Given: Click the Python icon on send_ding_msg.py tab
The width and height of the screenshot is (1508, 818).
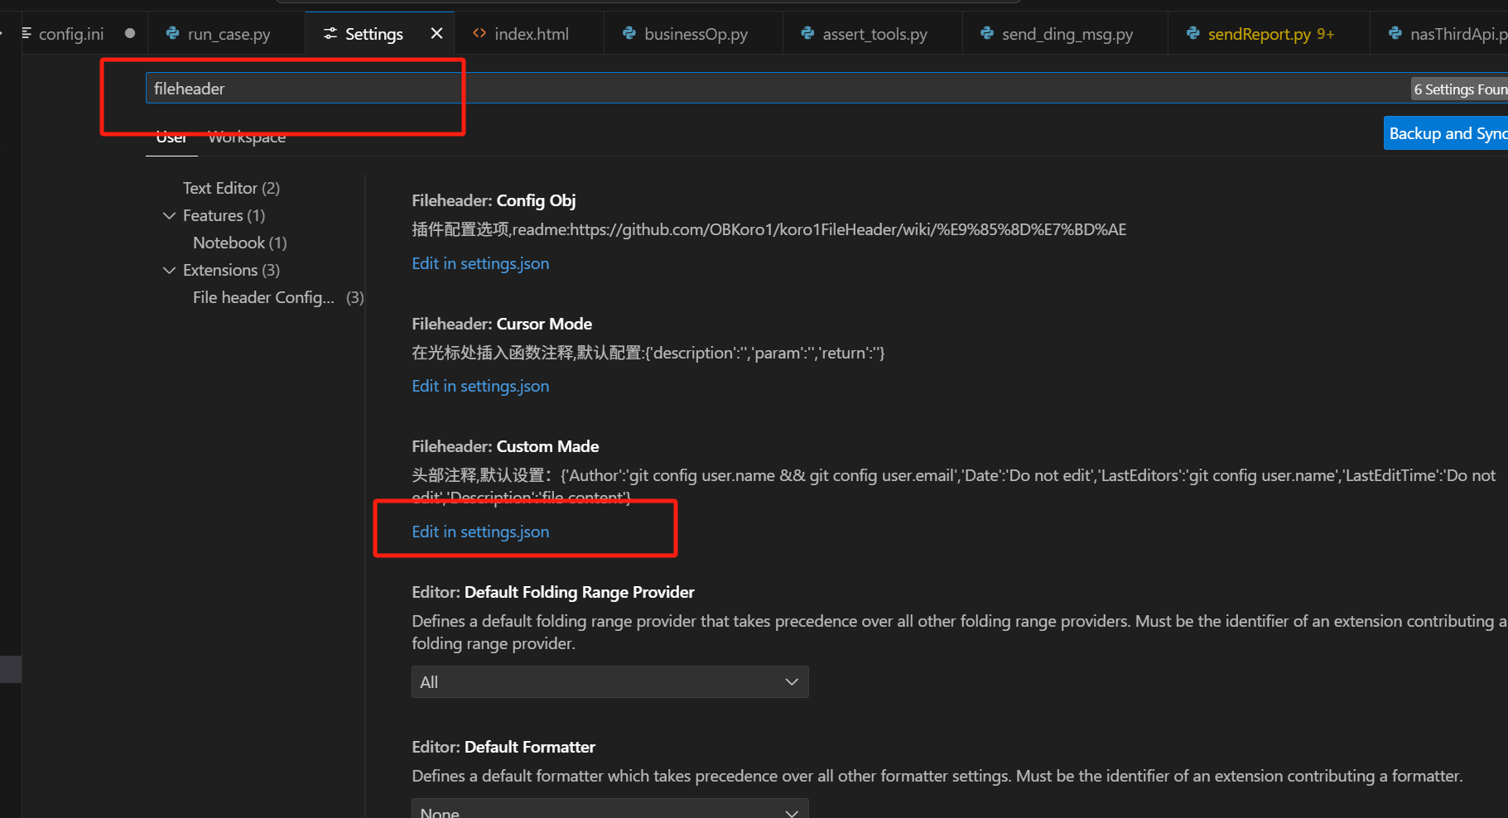Looking at the screenshot, I should point(986,34).
